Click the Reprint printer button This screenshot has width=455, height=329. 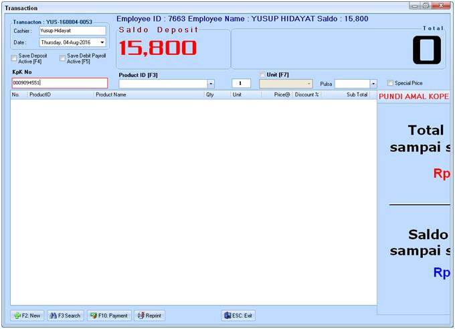149,316
